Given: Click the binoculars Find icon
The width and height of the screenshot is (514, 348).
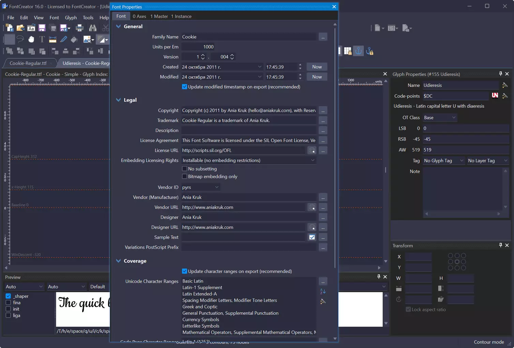Looking at the screenshot, I should tap(92, 28).
